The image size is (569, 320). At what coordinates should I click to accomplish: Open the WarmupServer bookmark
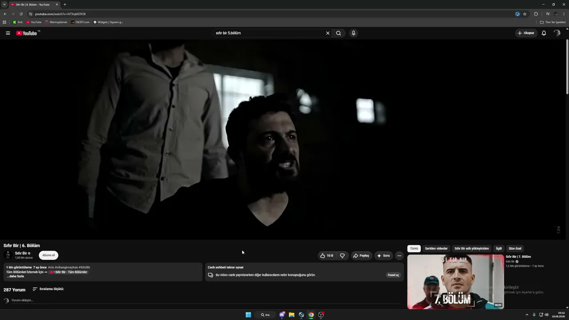pos(56,22)
